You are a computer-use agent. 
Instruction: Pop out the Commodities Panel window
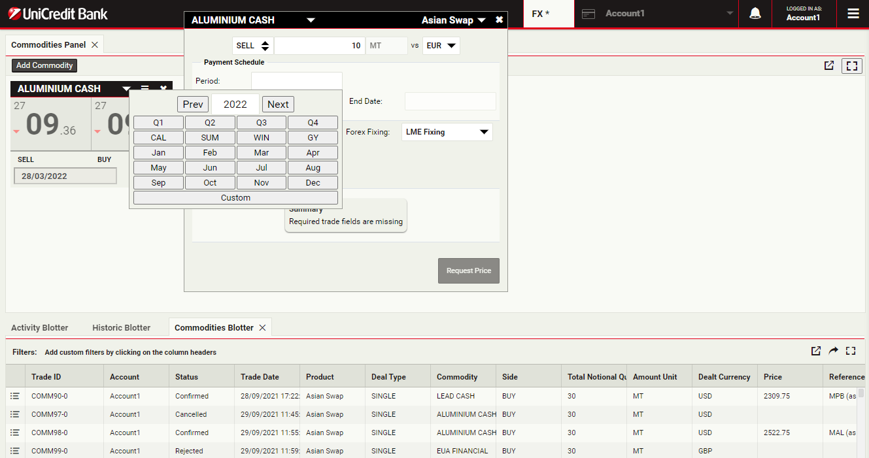828,65
